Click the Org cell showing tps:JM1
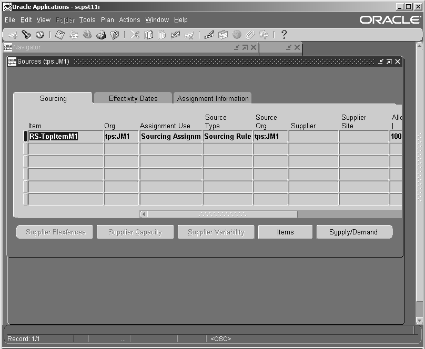This screenshot has height=349, width=425. tap(121, 137)
